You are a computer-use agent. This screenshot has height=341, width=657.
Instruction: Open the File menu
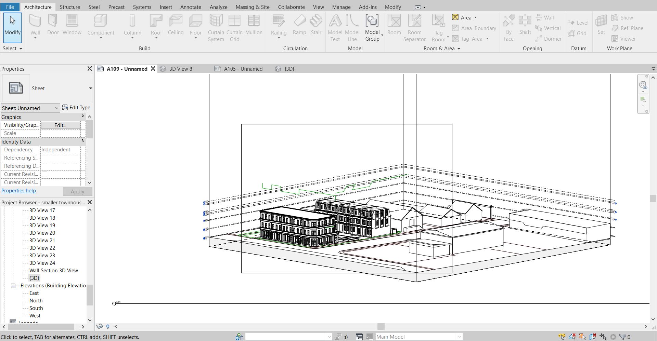click(x=10, y=7)
